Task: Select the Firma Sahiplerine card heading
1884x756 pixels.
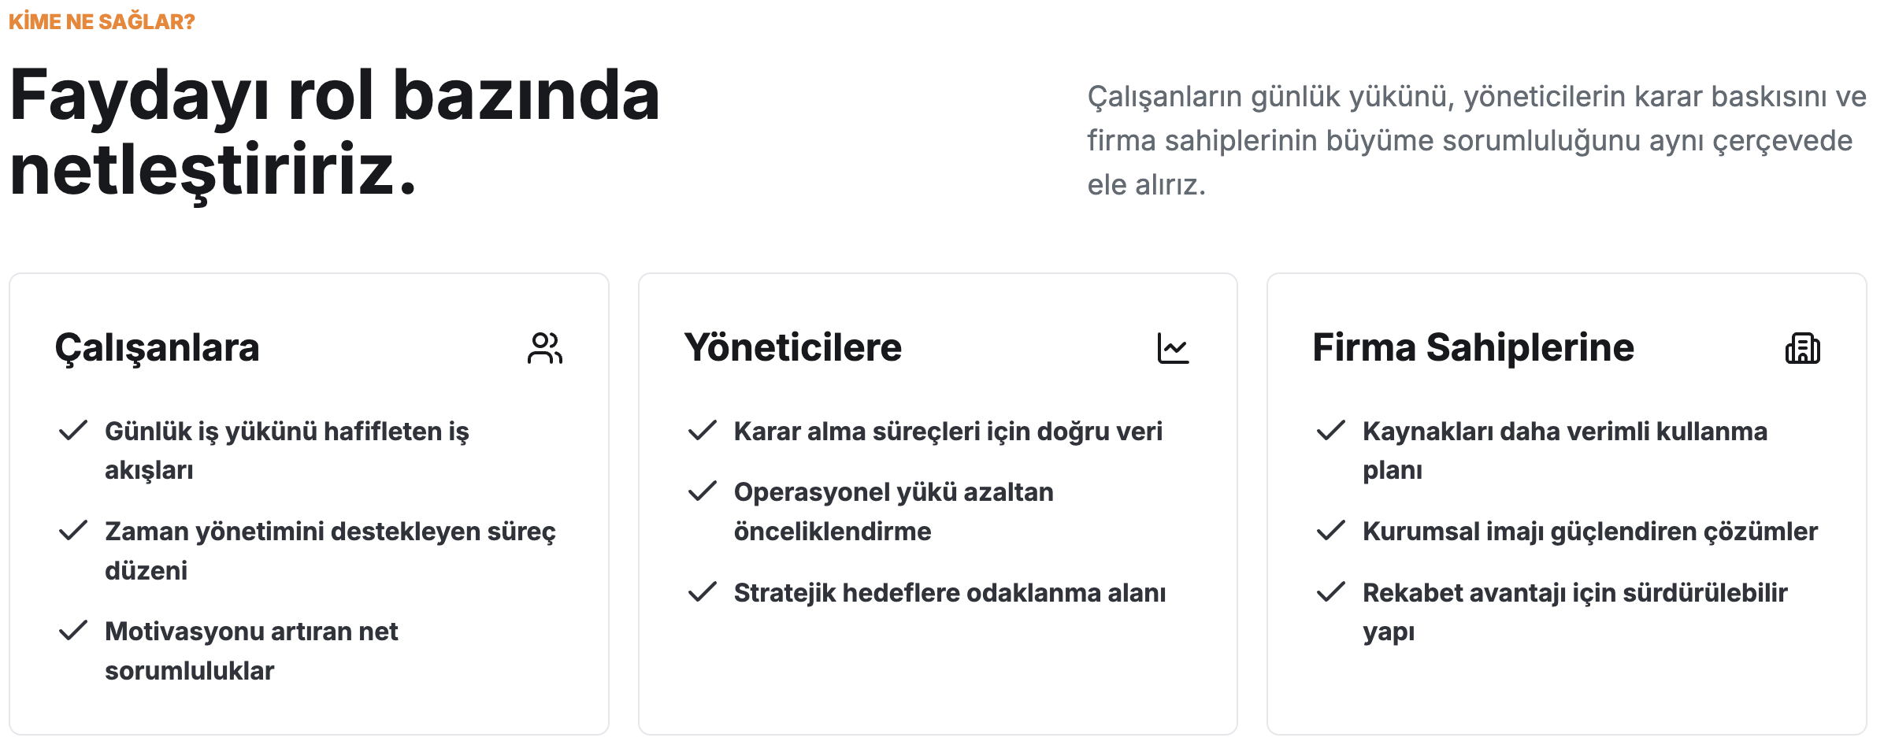Action: [x=1474, y=347]
